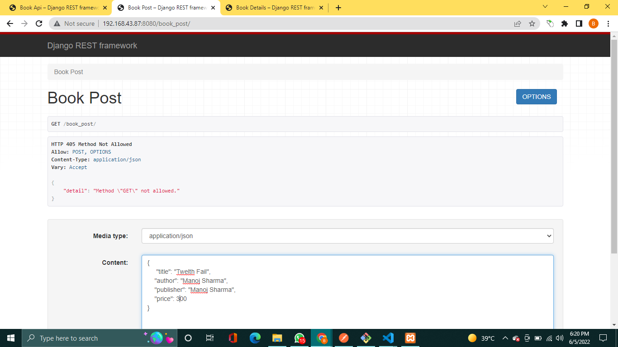Click the "title": "Twelth Fail" line
Viewport: 618px width, 347px height.
pyautogui.click(x=184, y=272)
